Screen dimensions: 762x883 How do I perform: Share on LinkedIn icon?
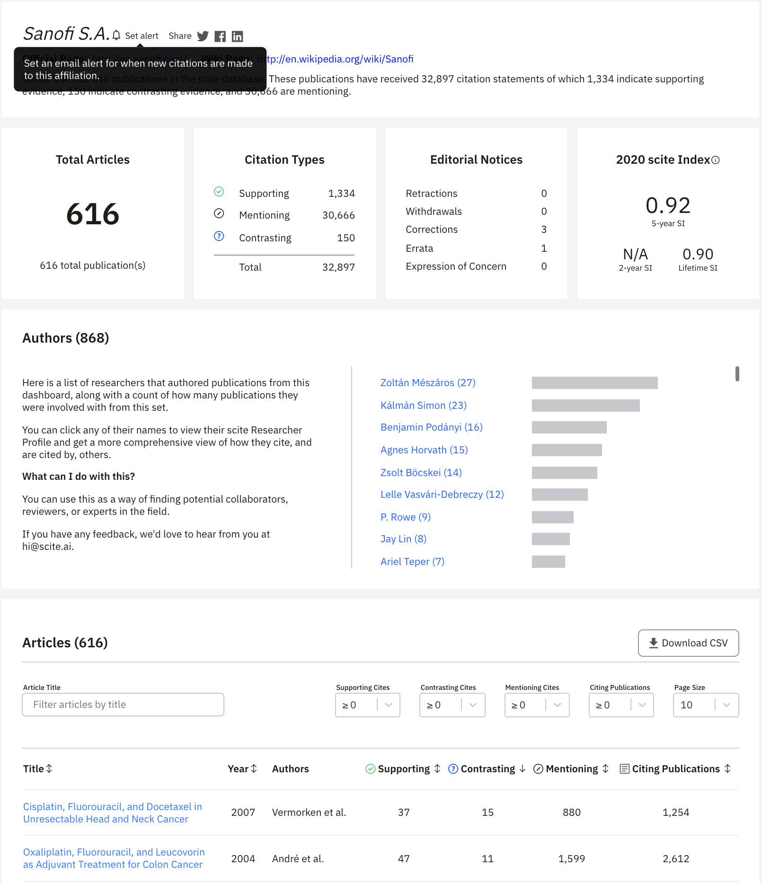pos(237,36)
